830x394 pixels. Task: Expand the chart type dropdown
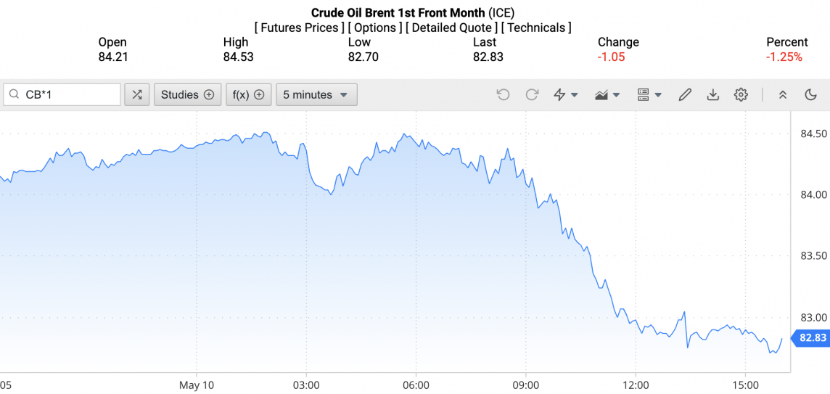tap(607, 94)
